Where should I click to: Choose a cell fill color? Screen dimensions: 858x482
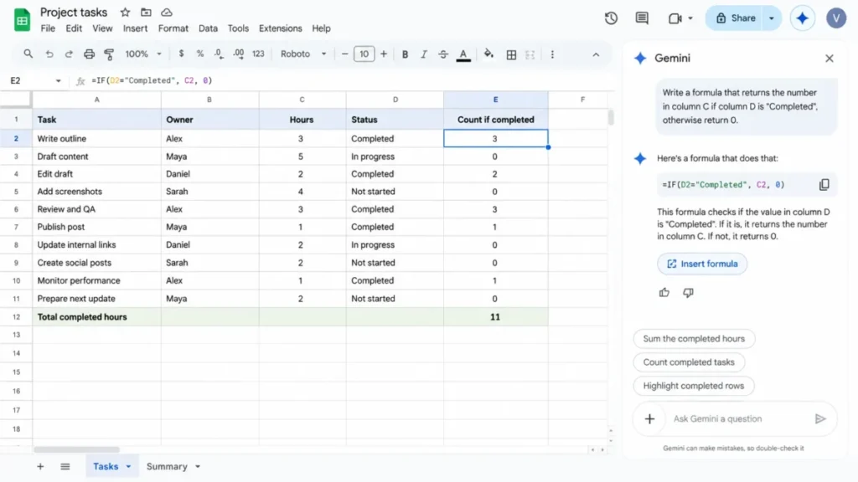click(488, 54)
